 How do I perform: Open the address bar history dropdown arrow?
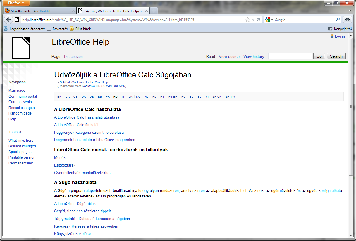point(253,20)
